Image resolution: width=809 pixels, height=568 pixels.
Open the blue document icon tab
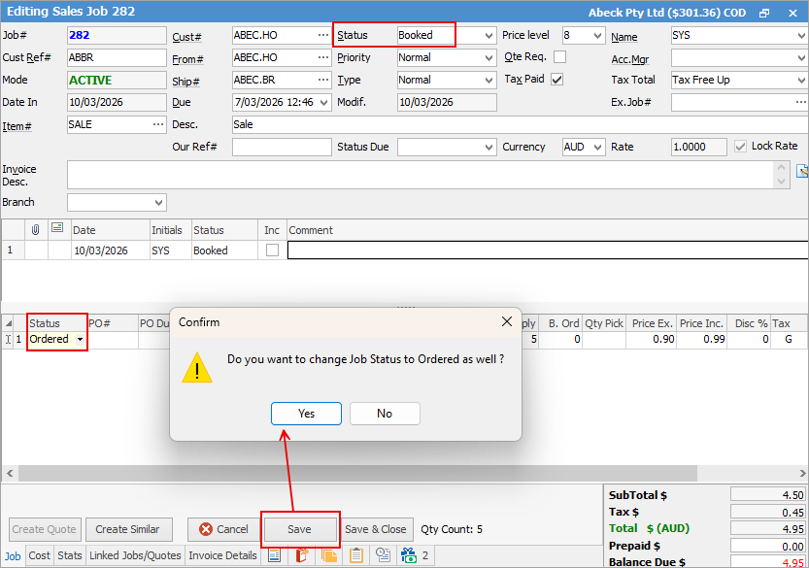(274, 555)
